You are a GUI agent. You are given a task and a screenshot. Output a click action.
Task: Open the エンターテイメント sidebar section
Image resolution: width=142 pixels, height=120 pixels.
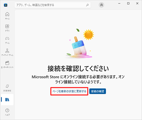(x=7, y=65)
